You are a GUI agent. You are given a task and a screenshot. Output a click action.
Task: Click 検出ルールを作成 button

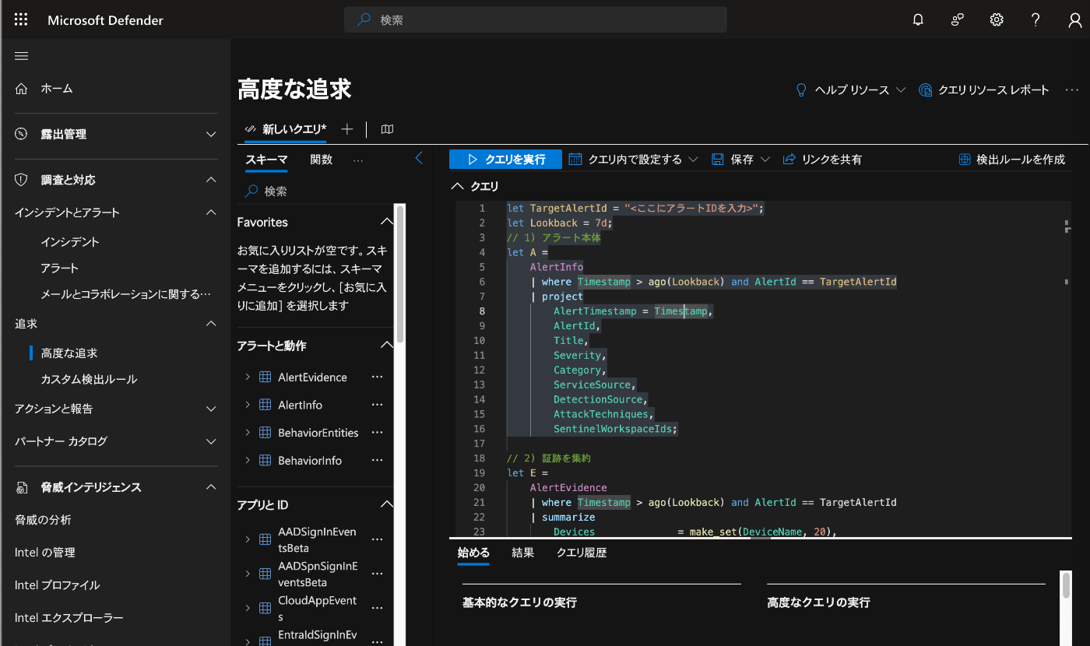(x=1011, y=159)
